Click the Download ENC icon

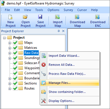pyautogui.click(x=98, y=17)
